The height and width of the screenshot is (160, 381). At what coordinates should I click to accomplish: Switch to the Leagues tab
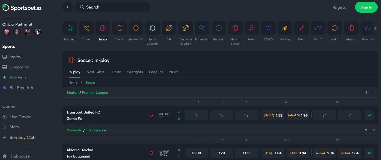pyautogui.click(x=156, y=72)
